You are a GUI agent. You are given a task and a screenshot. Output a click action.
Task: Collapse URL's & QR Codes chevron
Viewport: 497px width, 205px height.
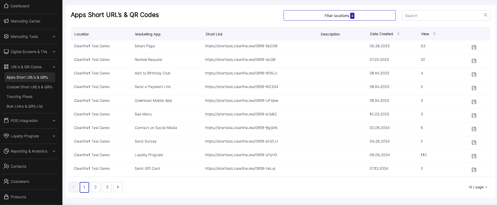coord(54,67)
